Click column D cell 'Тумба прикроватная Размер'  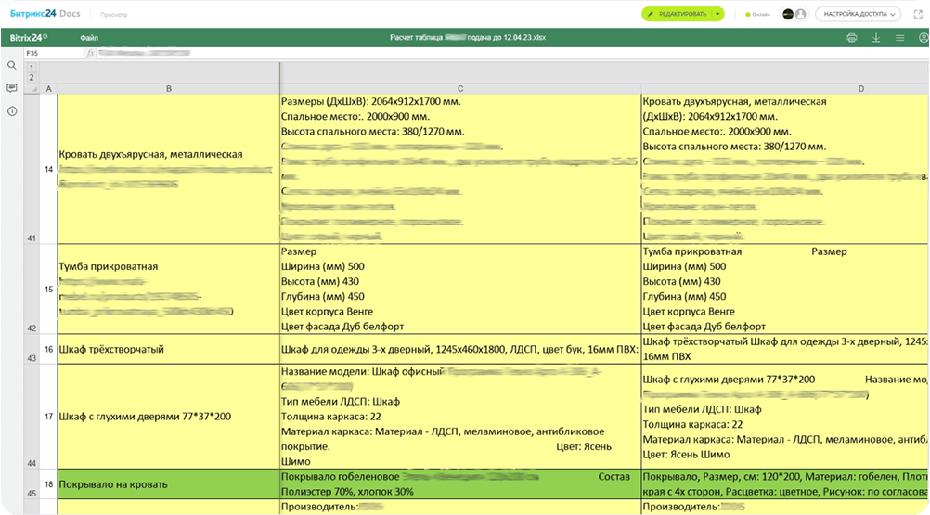tap(785, 290)
